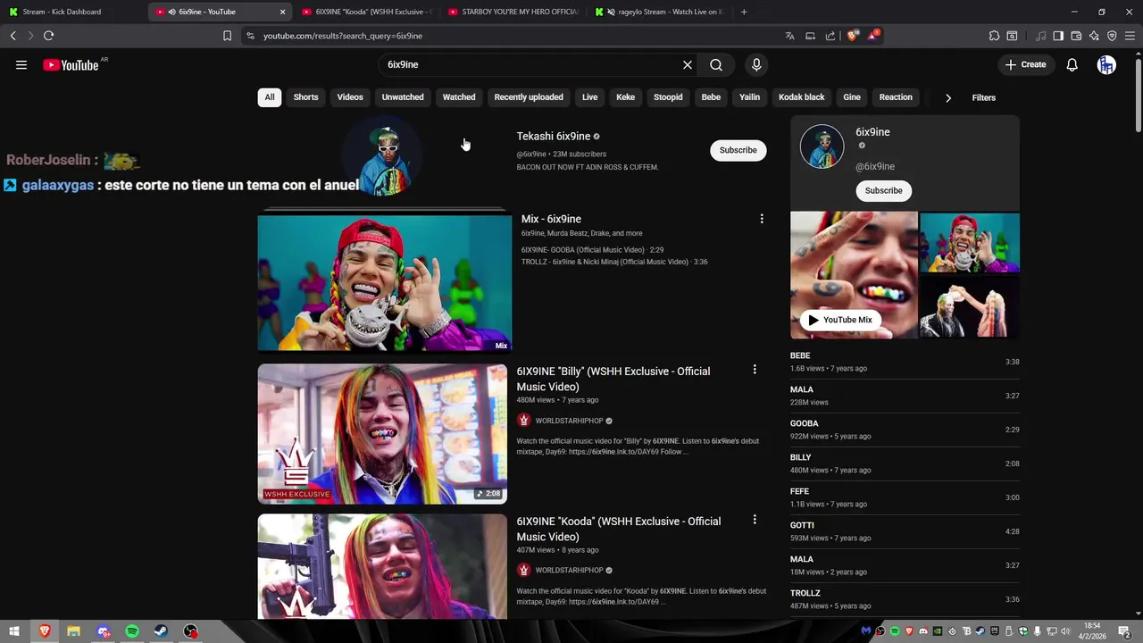Image resolution: width=1143 pixels, height=643 pixels.
Task: Clear the 6ix9ine search query
Action: point(688,64)
